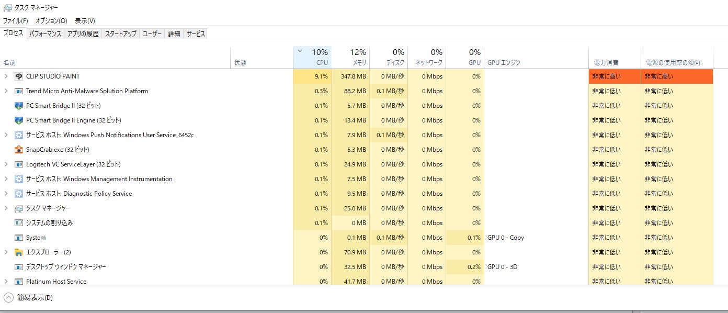The image size is (728, 313).
Task: Click the エクスプローラー folder icon
Action: 19,252
